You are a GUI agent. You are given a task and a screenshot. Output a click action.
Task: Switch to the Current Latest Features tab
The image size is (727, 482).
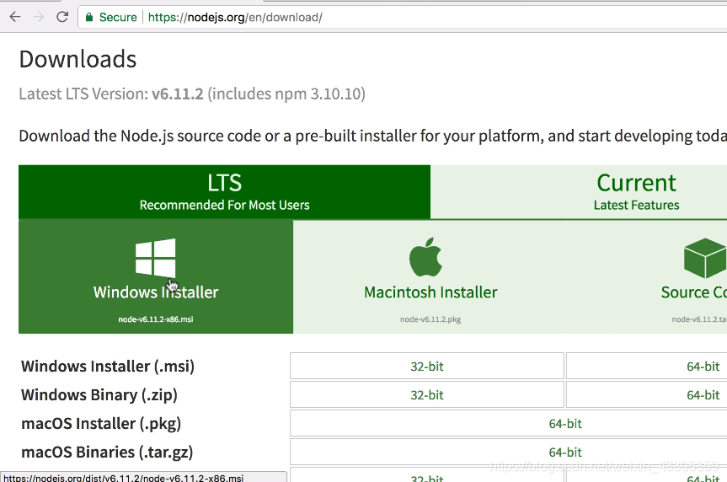pyautogui.click(x=579, y=192)
